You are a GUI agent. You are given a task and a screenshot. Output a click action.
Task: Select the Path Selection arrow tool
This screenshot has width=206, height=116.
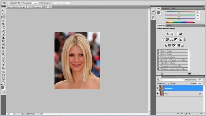3,65
